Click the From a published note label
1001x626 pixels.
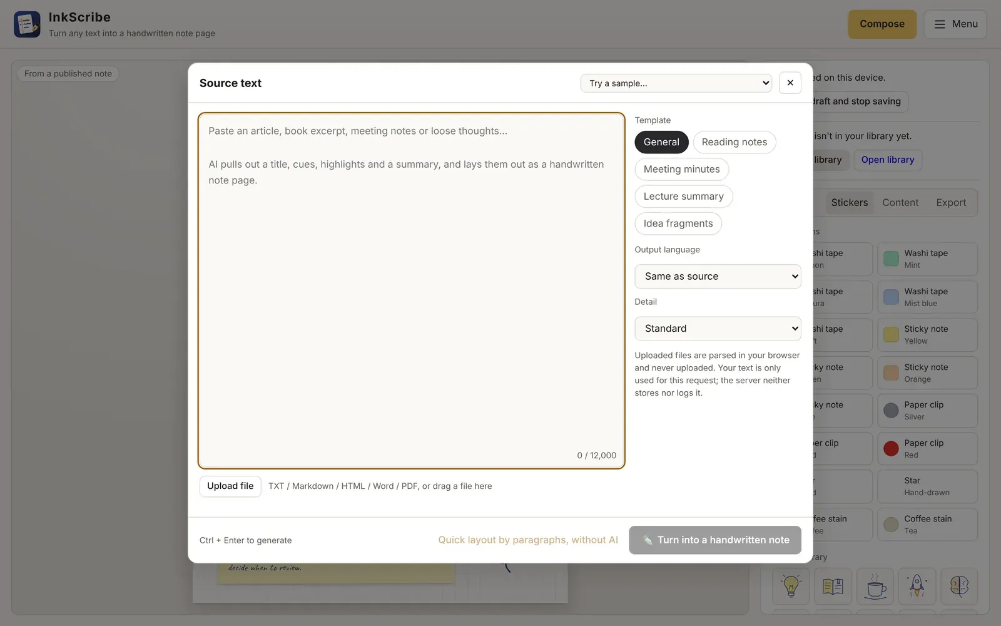68,74
